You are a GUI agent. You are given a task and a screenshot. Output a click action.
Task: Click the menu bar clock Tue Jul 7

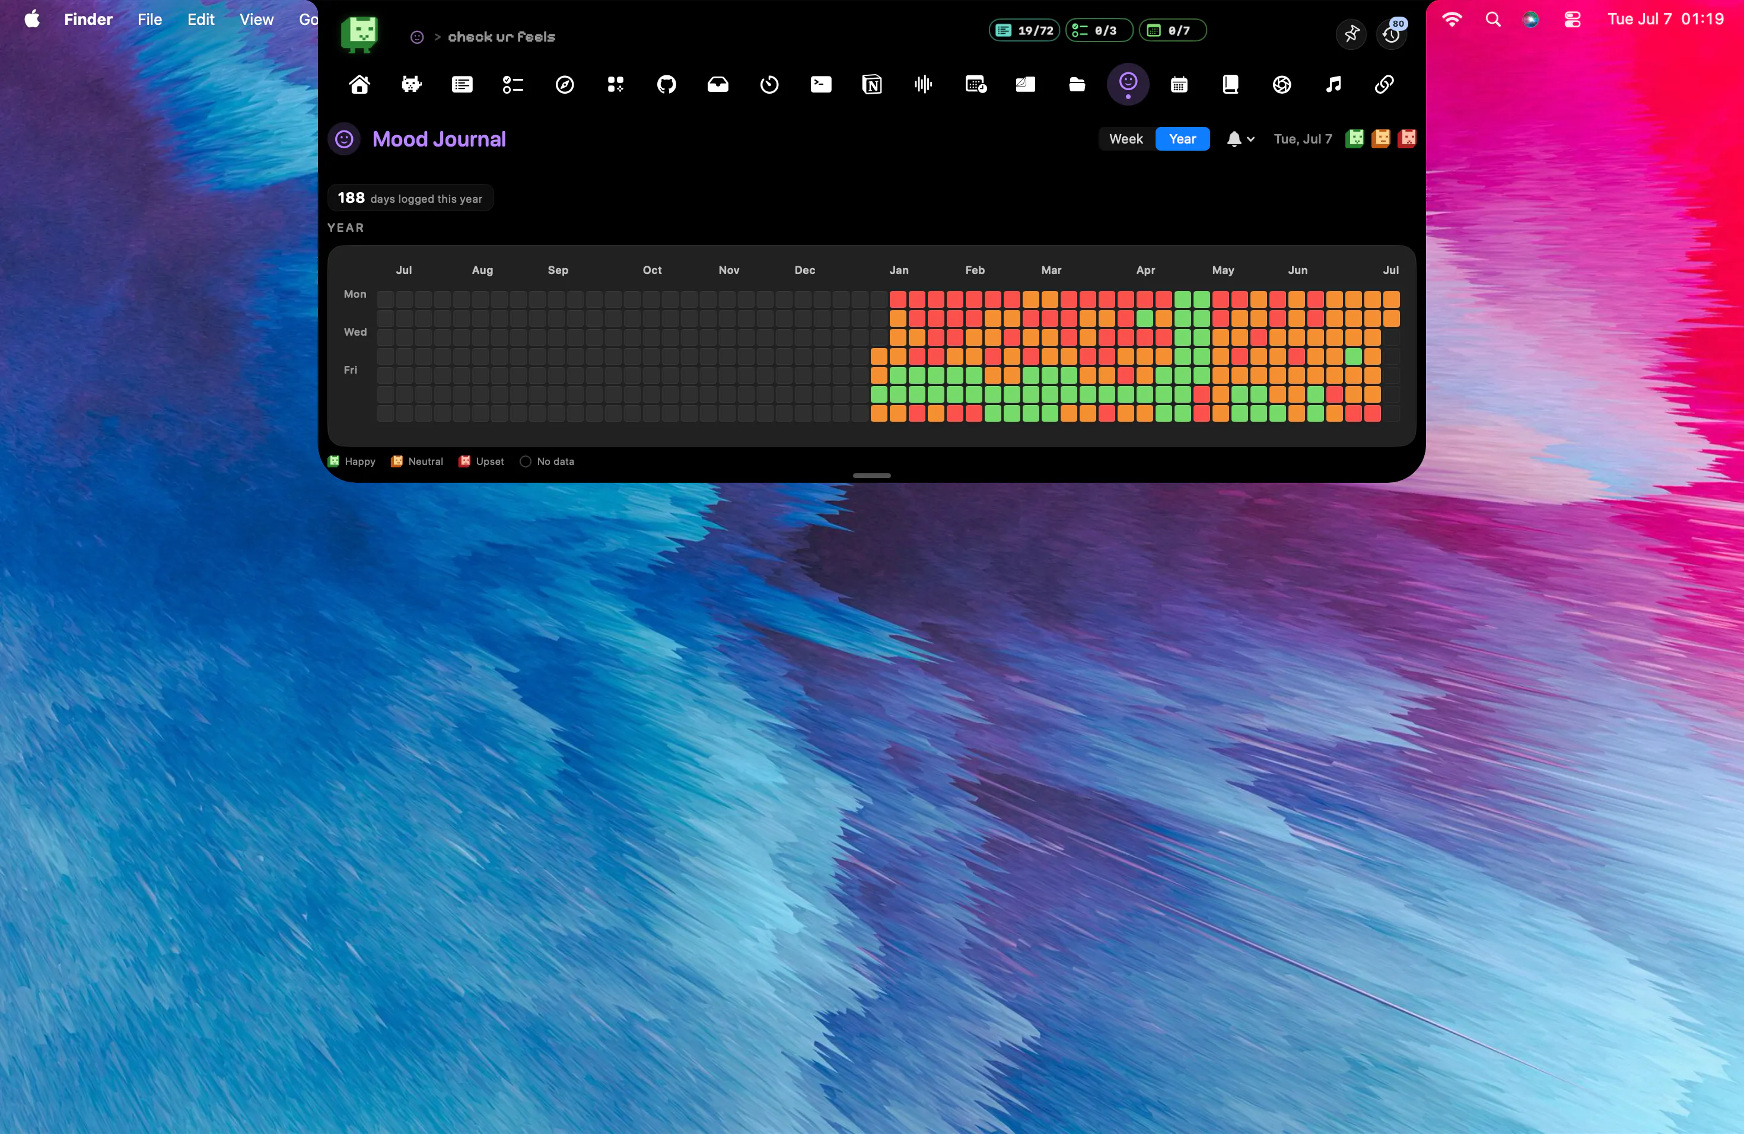click(1666, 19)
